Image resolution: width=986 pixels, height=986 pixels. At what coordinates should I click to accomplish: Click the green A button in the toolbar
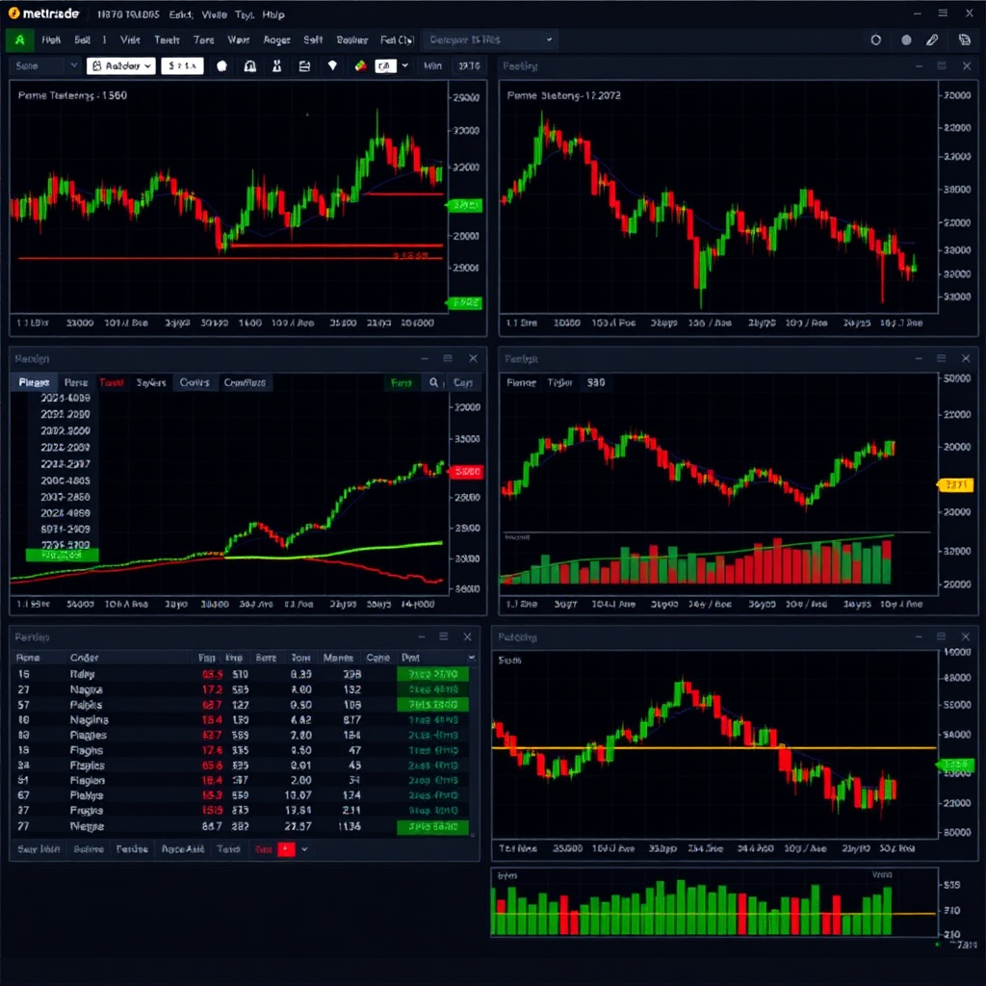tap(19, 40)
